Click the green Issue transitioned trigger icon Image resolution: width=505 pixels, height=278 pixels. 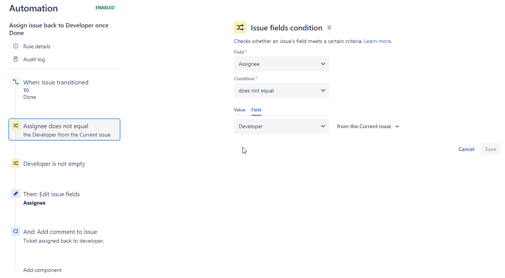pos(16,82)
